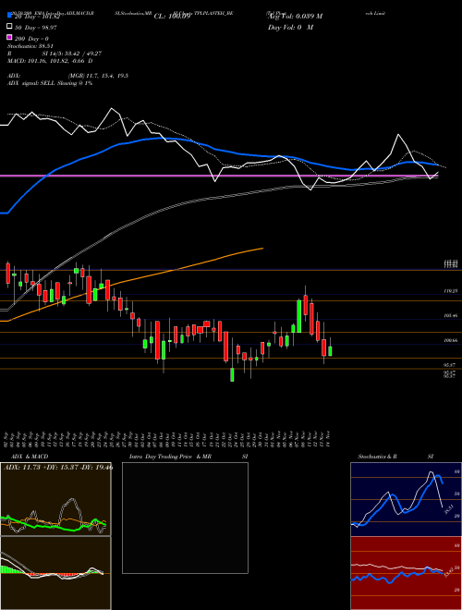Open the blue Stochastics mini chart

tap(406, 499)
